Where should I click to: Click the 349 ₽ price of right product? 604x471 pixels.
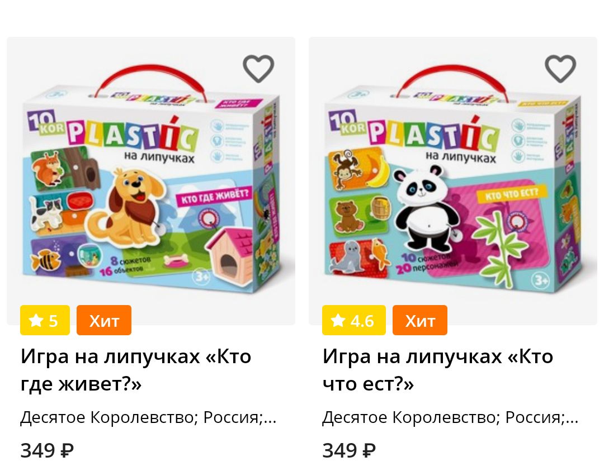point(349,450)
